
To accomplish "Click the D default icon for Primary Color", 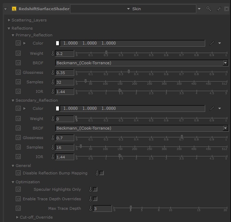I will pyautogui.click(x=18, y=43).
